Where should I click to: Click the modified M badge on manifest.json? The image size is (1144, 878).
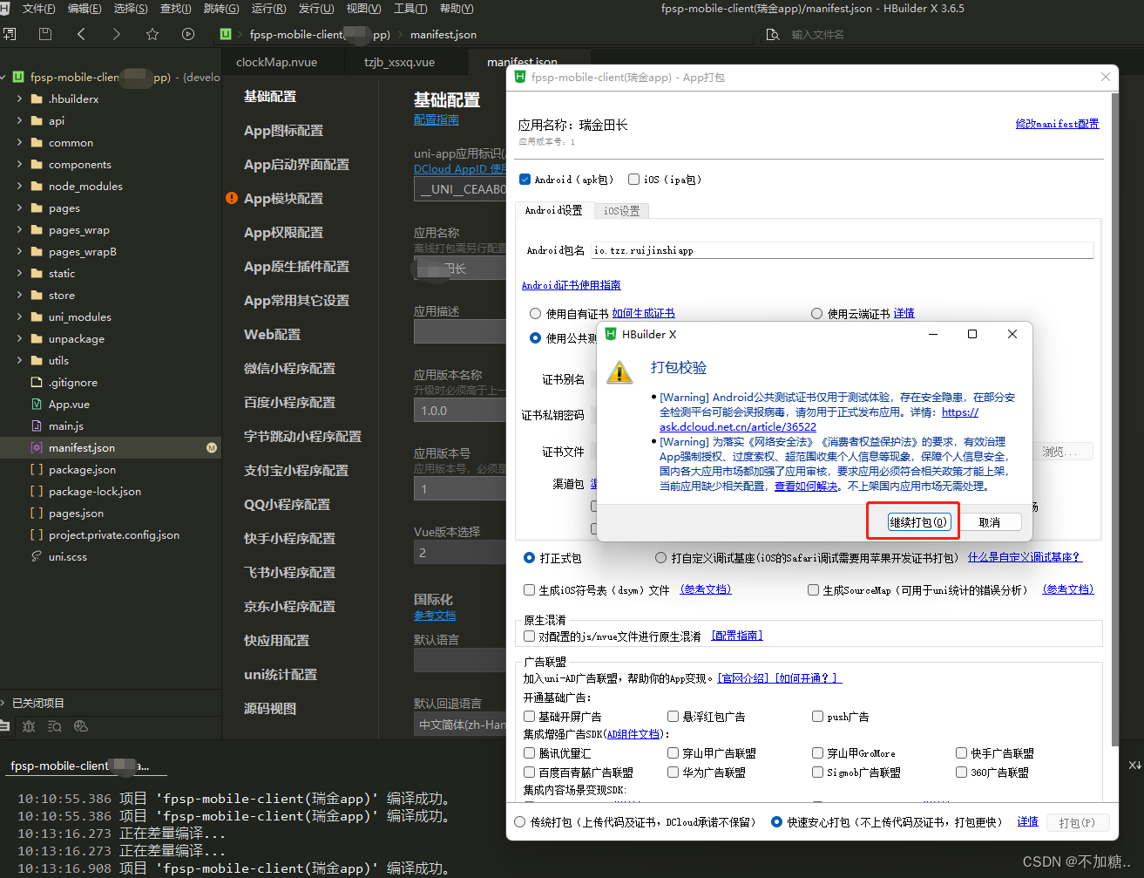point(212,447)
